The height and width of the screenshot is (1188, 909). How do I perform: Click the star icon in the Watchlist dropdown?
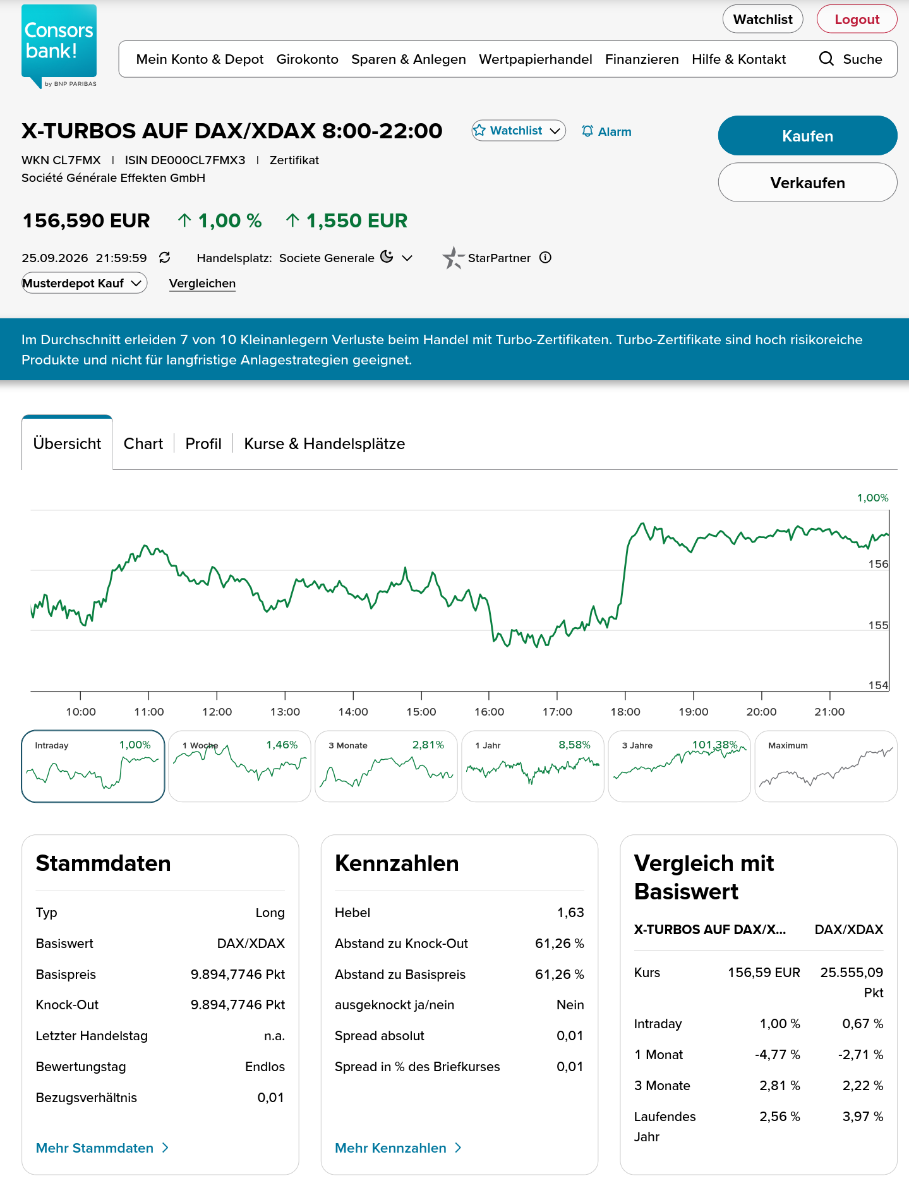click(479, 131)
